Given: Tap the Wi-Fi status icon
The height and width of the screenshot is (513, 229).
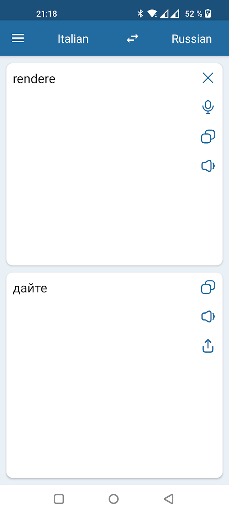Looking at the screenshot, I should coord(152,13).
